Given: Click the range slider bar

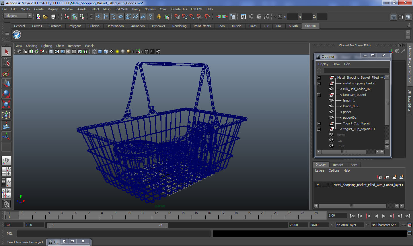Looking at the screenshot, I should [107, 225].
